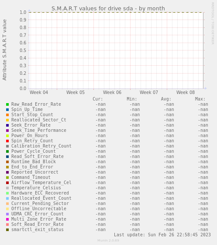
Task: Click the Cur: column header
Action: [98, 99]
